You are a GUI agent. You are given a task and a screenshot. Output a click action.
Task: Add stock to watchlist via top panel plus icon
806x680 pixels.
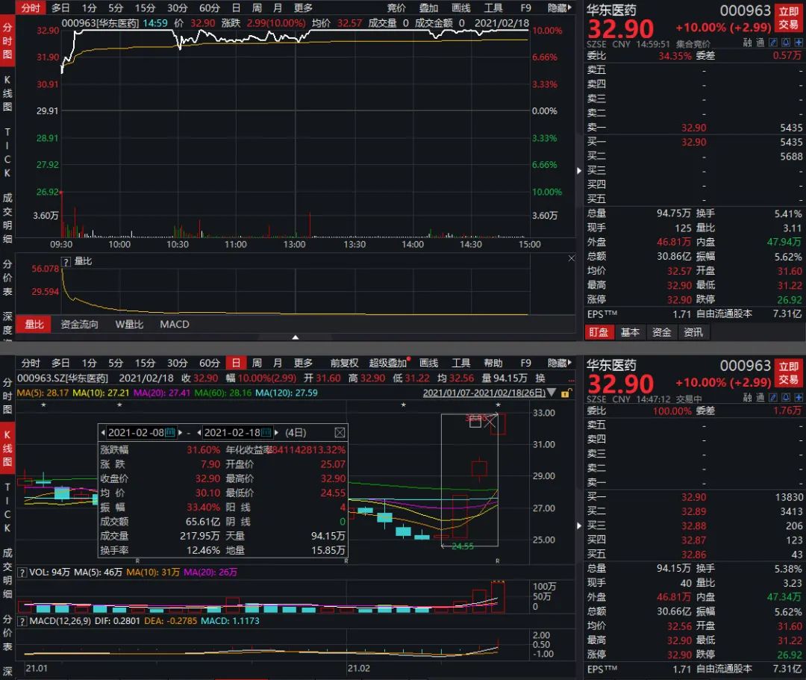(799, 43)
